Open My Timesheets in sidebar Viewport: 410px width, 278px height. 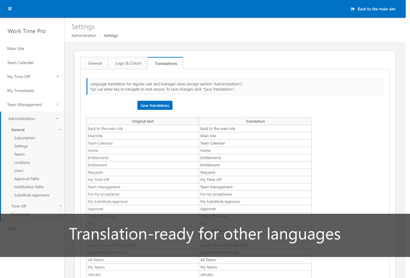(20, 91)
